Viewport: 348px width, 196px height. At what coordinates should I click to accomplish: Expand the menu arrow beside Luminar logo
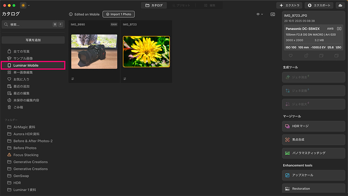pyautogui.click(x=29, y=5)
